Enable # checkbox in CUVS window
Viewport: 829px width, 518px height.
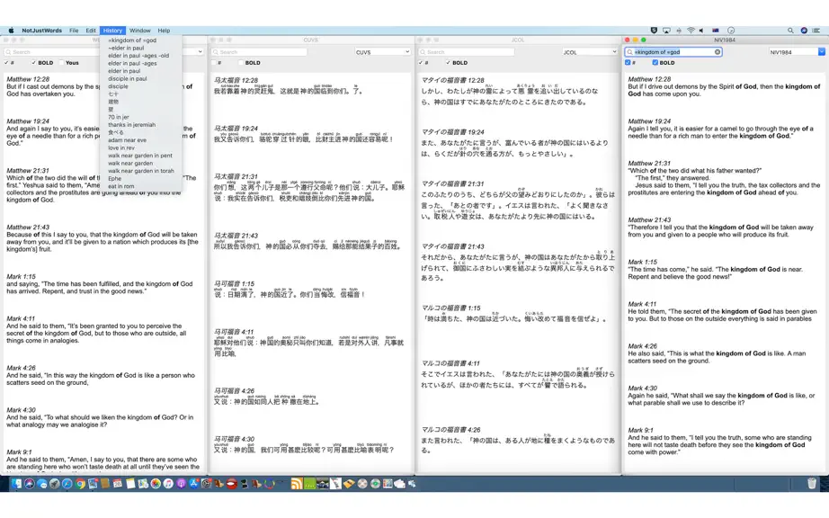point(214,62)
